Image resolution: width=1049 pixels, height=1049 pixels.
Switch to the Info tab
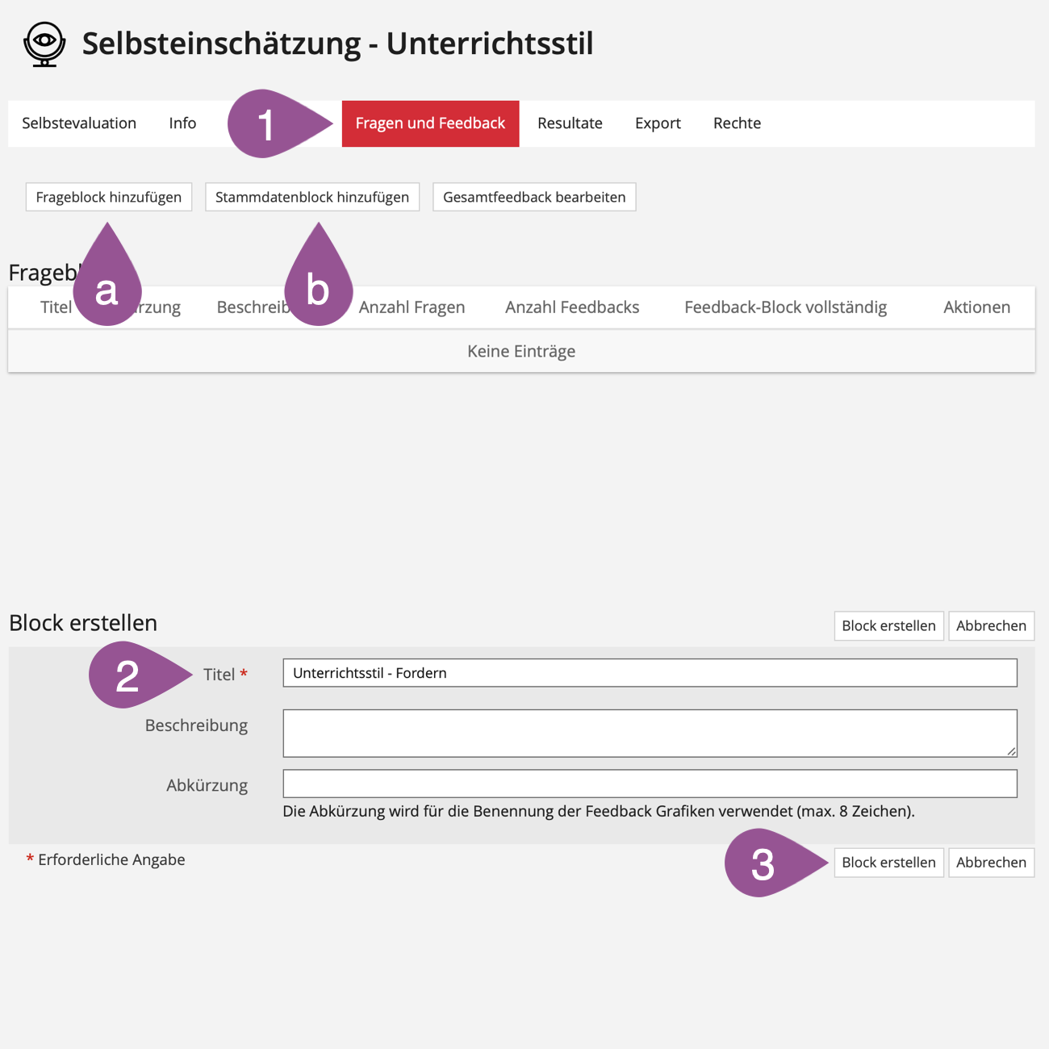182,123
